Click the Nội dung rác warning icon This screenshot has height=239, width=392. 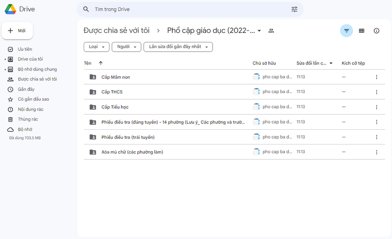10,109
